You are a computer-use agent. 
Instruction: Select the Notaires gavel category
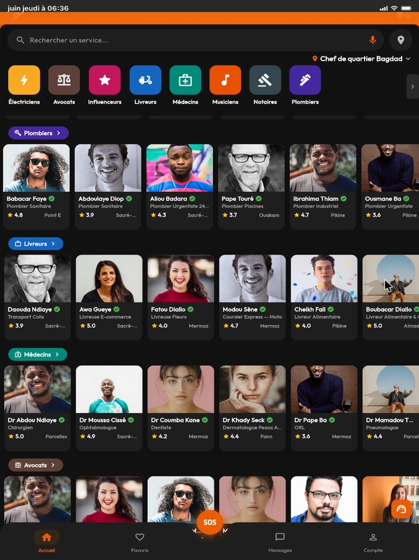point(265,80)
